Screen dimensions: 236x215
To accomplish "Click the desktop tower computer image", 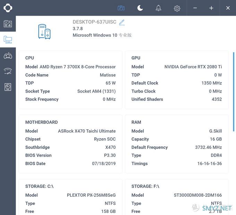I will click(x=44, y=32).
